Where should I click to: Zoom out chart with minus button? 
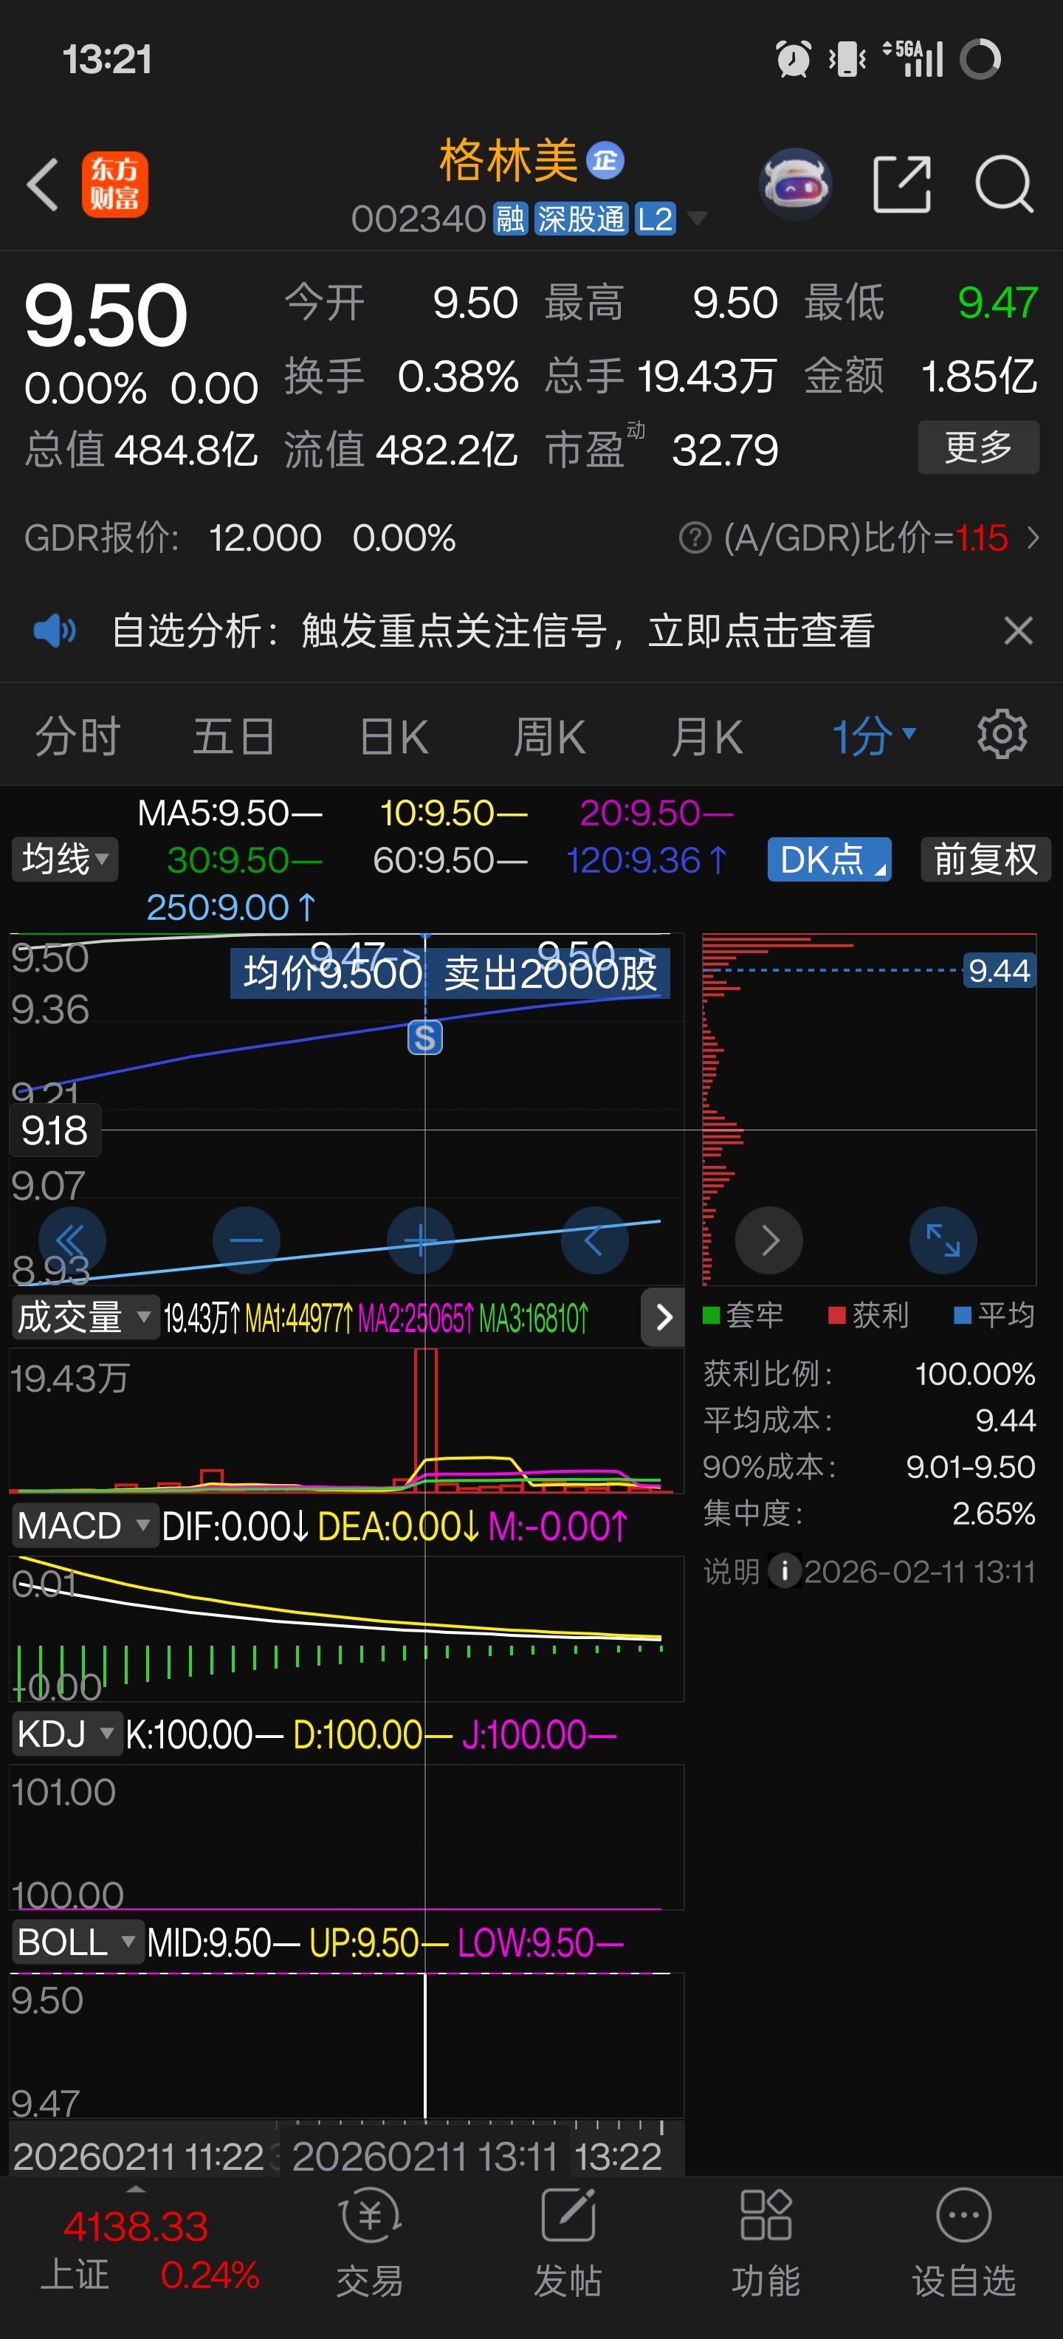(246, 1240)
